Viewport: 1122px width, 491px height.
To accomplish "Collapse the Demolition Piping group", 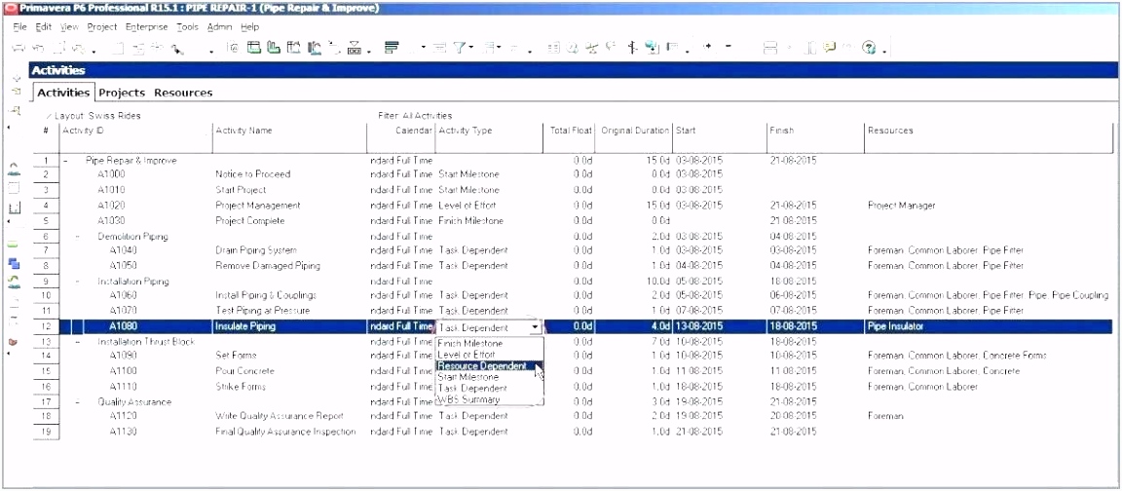I will 78,236.
